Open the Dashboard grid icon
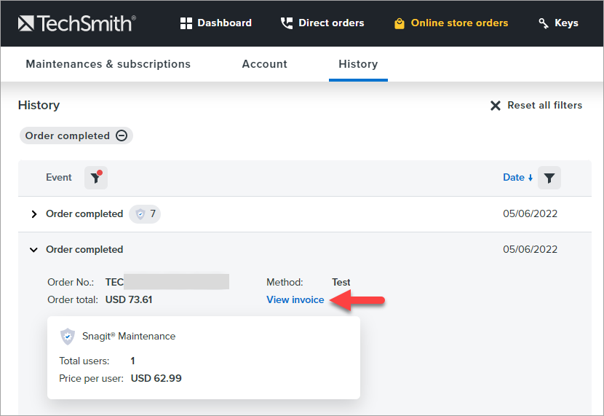Screen dimensions: 604x416 [187, 23]
